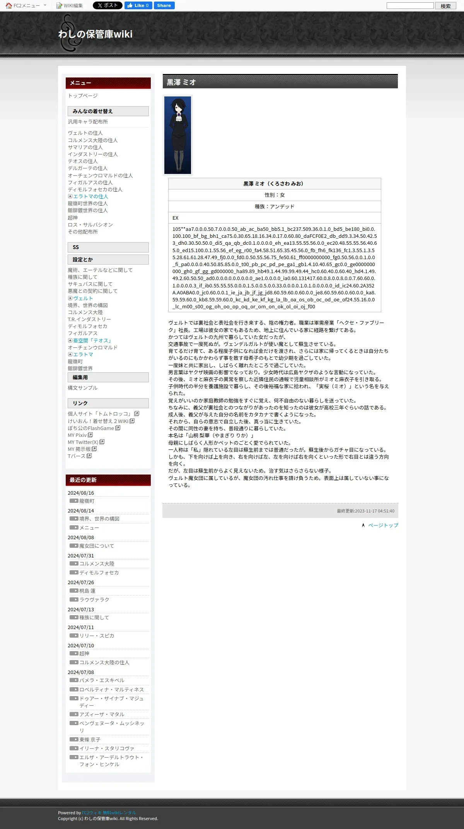The image size is (464, 829).
Task: Click the WIKI編集 pencil icon
Action: (x=59, y=6)
